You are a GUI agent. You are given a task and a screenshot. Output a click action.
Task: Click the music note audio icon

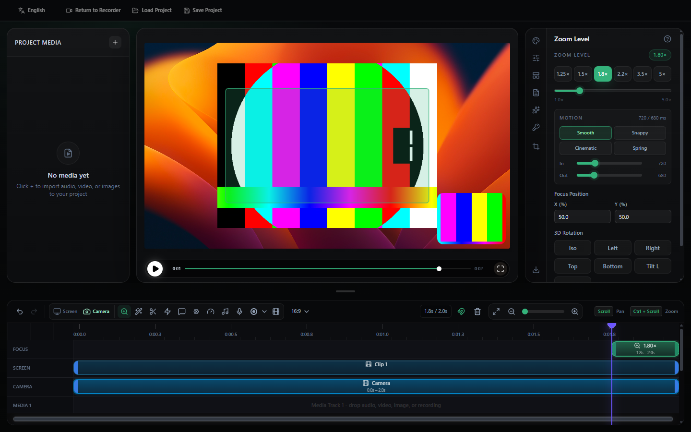[225, 312]
